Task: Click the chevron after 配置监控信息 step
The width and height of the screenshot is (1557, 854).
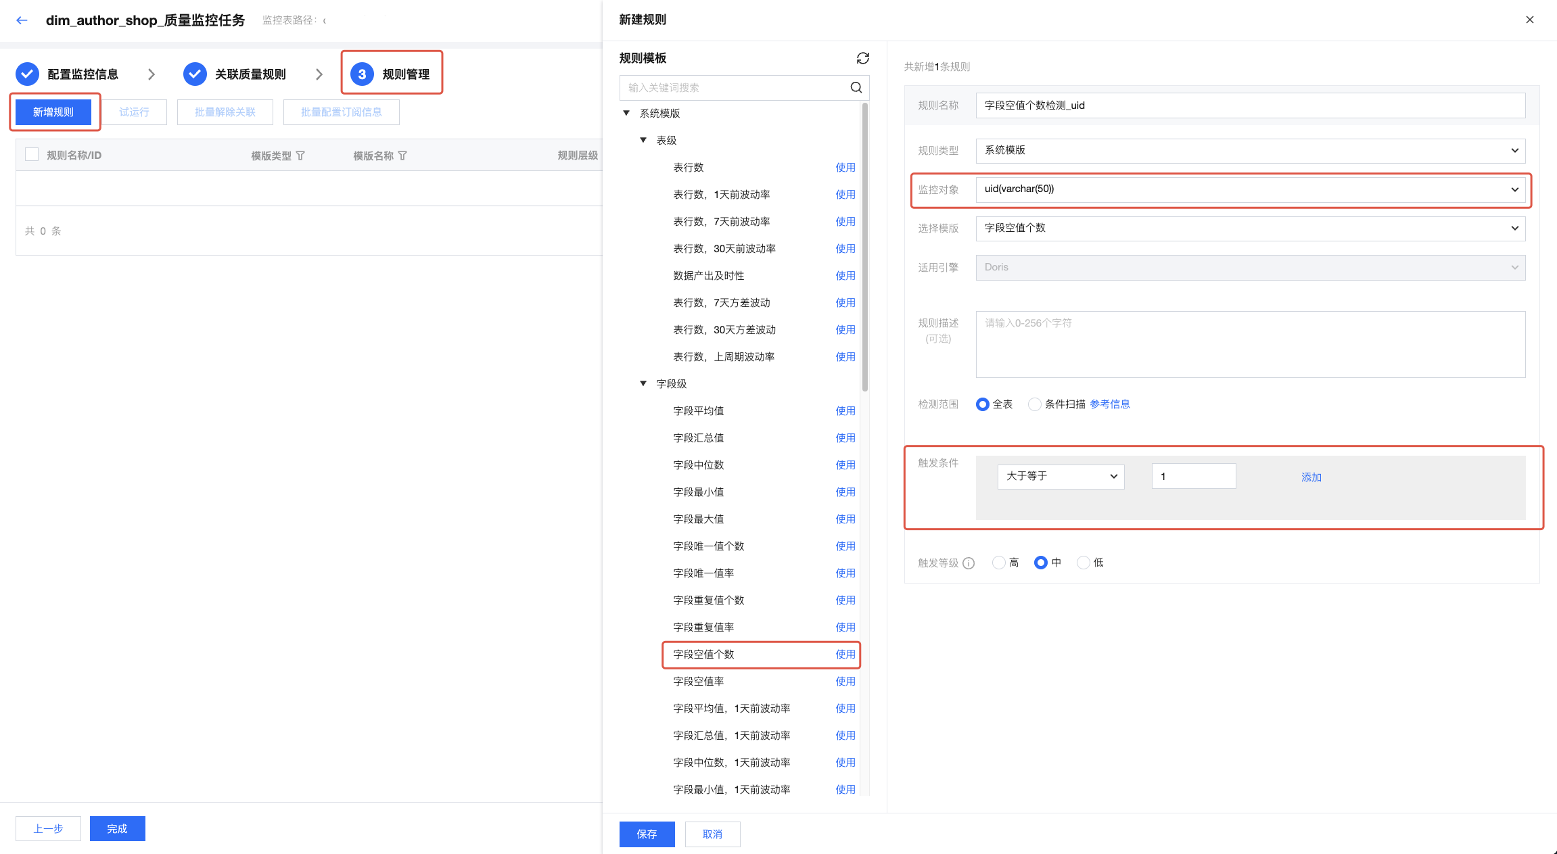Action: coord(152,74)
